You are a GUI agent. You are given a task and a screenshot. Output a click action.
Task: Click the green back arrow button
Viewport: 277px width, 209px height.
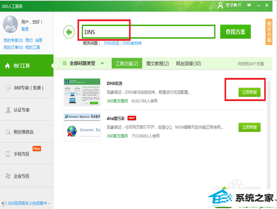(69, 32)
